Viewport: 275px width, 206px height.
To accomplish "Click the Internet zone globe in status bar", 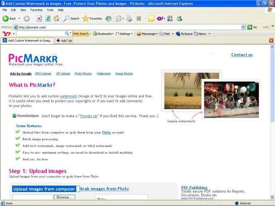I will coord(237,203).
